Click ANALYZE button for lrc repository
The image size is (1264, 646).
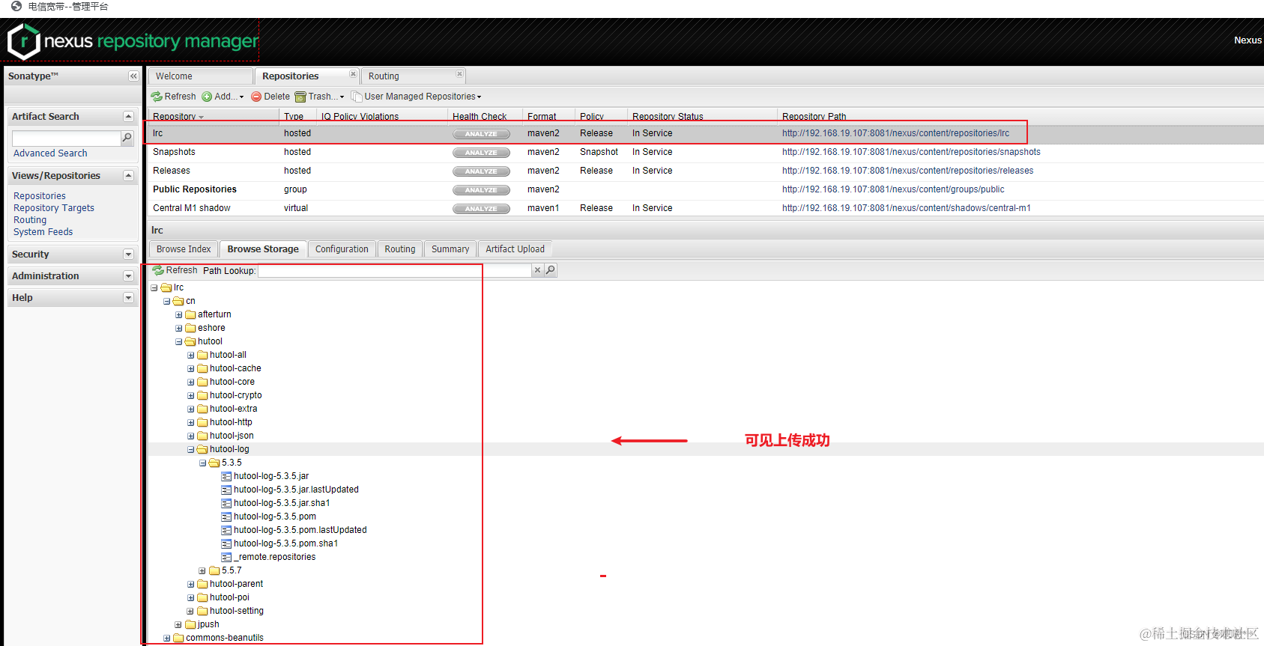[x=481, y=134]
